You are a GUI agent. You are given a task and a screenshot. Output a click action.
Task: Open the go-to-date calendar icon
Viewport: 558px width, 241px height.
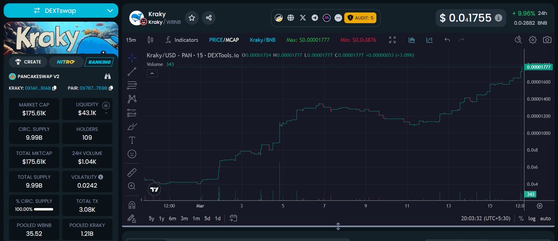[233, 218]
